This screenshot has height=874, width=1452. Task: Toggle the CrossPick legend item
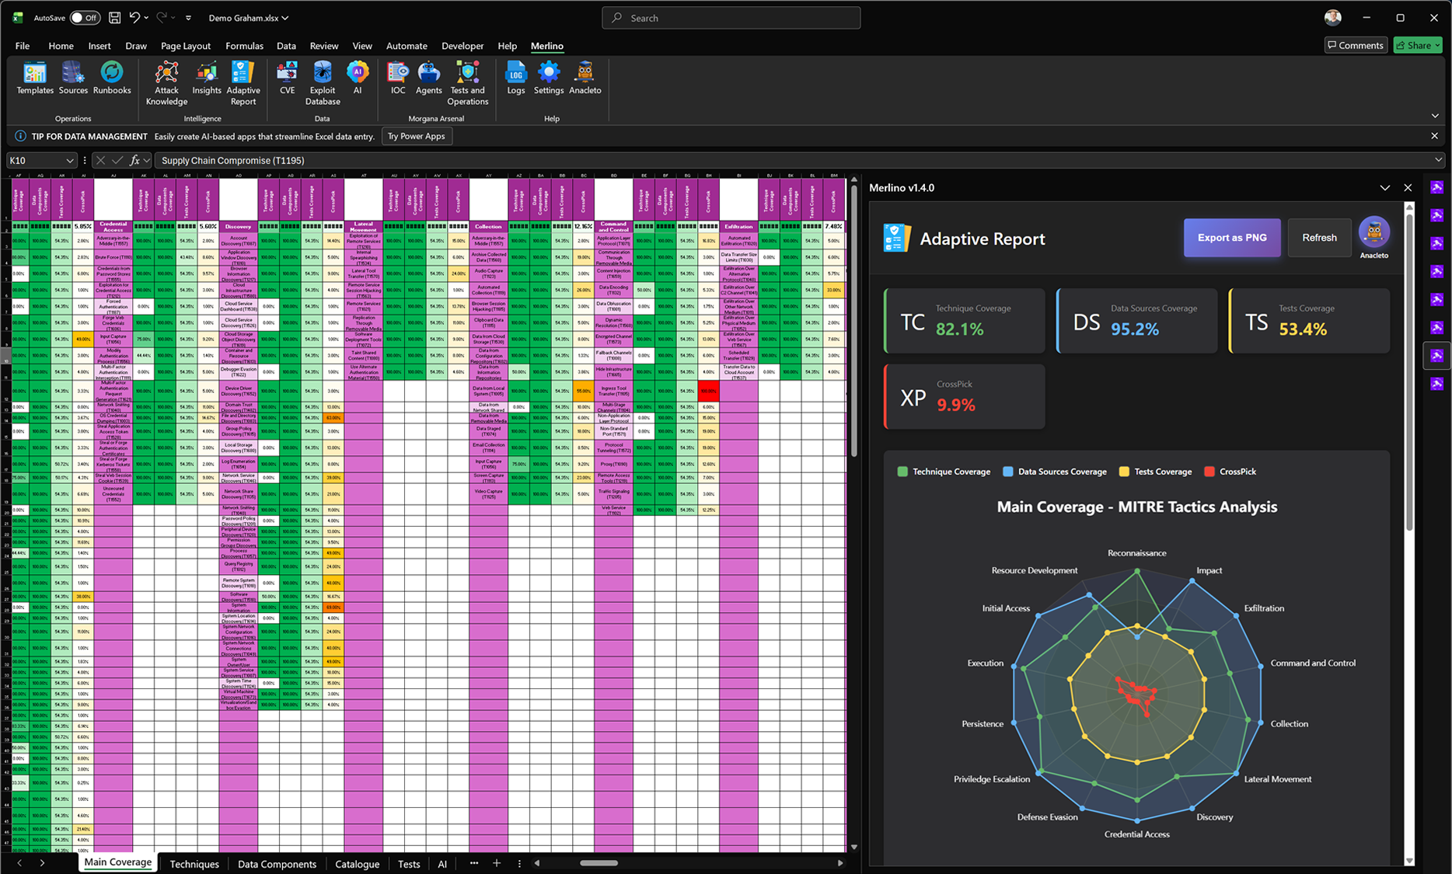(x=1230, y=472)
